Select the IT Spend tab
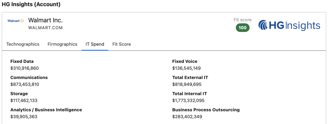The image size is (330, 124). 95,44
